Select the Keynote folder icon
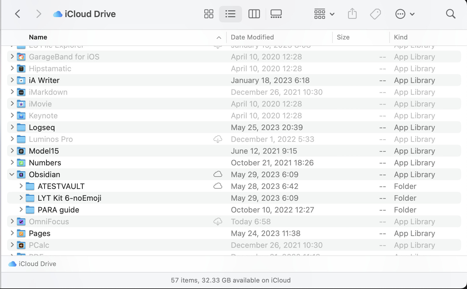The image size is (467, 289). [x=21, y=116]
